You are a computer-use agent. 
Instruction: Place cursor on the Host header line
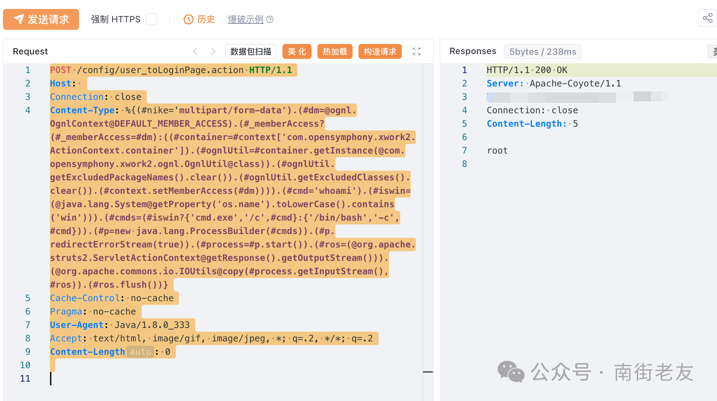[x=66, y=83]
